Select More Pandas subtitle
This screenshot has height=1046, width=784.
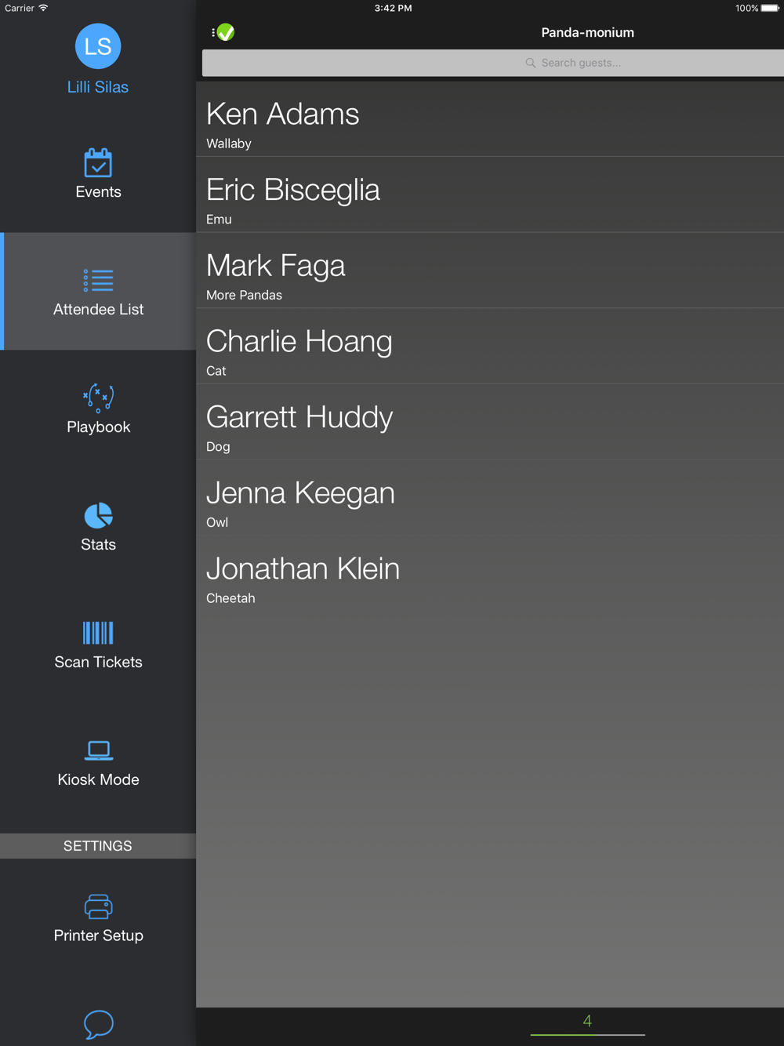244,296
